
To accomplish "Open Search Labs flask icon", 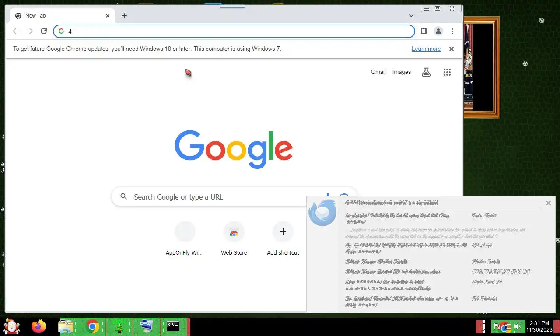I will [426, 72].
